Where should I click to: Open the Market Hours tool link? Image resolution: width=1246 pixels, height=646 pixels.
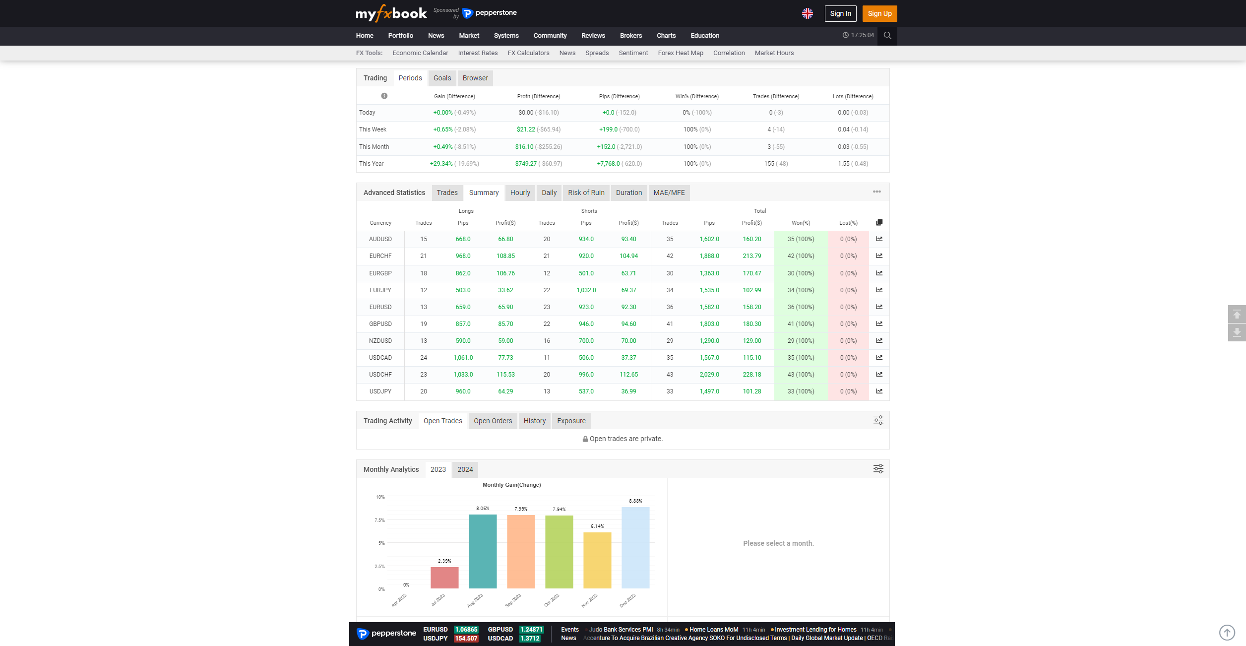(774, 53)
